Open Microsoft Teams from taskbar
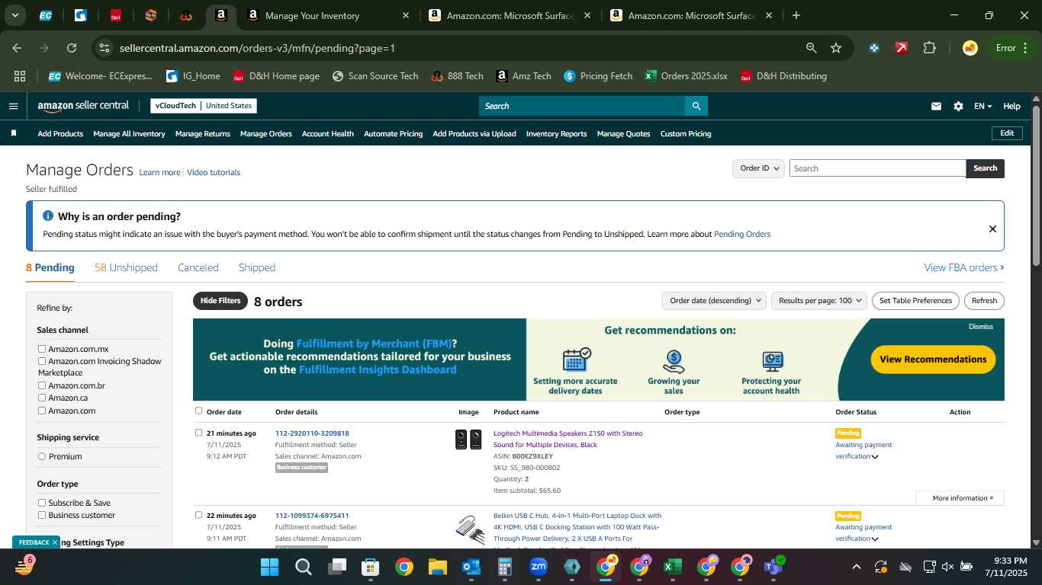The height and width of the screenshot is (585, 1042). [773, 567]
